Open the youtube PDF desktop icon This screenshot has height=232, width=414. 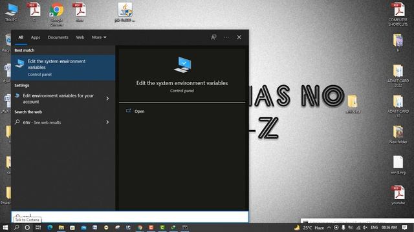(x=398, y=195)
